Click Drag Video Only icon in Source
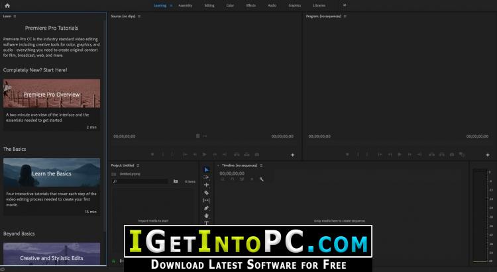The height and width of the screenshot is (272, 497). [197, 136]
